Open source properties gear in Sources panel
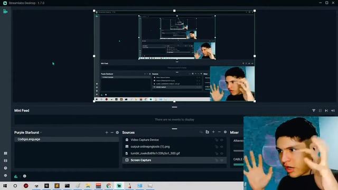Image resolution: width=338 pixels, height=190 pixels. 225,132
